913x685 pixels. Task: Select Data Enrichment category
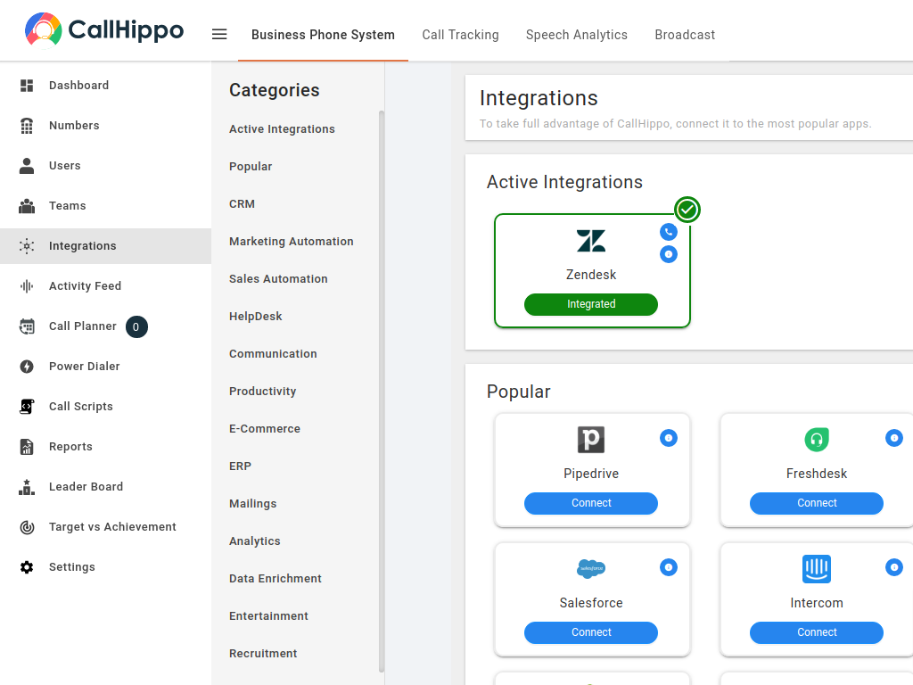point(275,579)
